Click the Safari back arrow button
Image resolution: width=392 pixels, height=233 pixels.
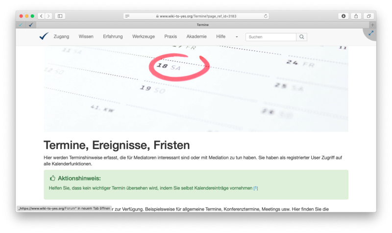(41, 16)
